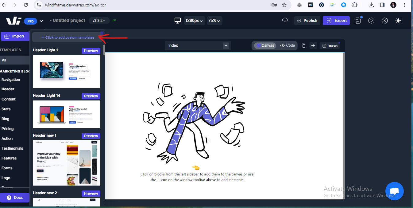413x208 pixels.
Task: Add the Header new 1 thumbnail
Action: coord(67,163)
